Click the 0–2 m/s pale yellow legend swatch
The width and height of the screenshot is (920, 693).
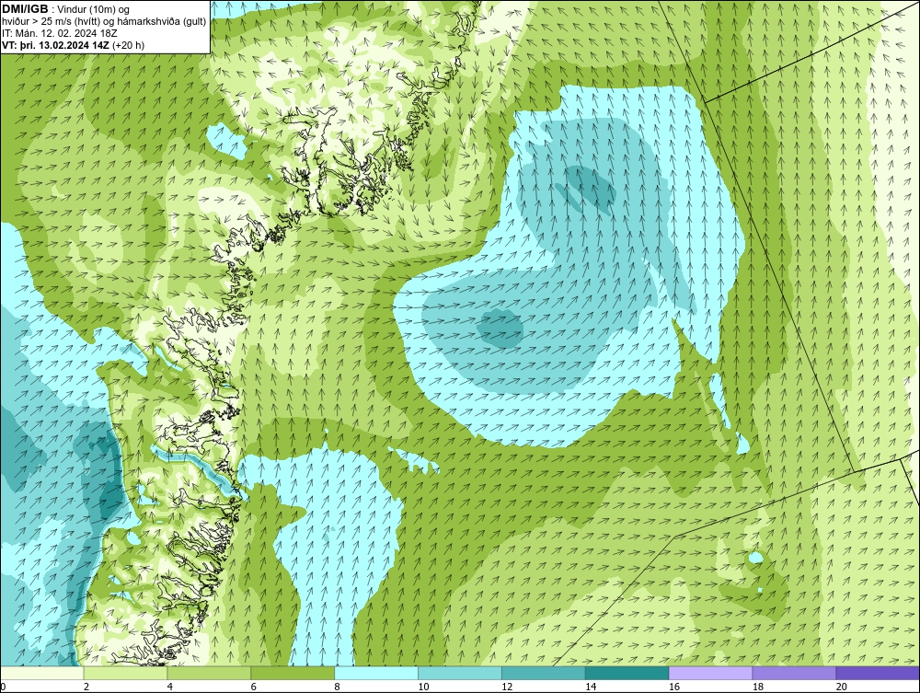[x=42, y=673]
